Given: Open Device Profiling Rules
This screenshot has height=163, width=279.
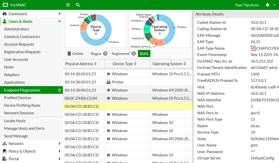Looking at the screenshot, I should coord(22,105).
